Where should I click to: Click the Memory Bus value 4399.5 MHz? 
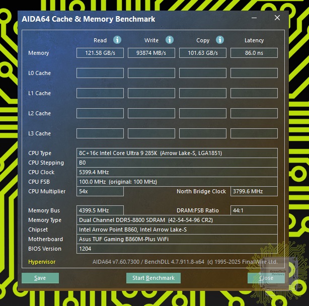click(100, 210)
